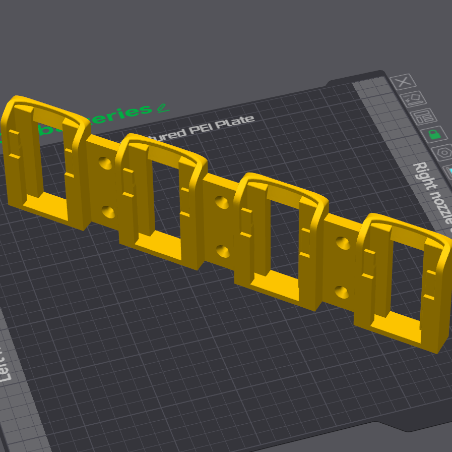This screenshot has width=452, height=452.
Task: Click the arrange objects layout icon
Action: click(422, 117)
